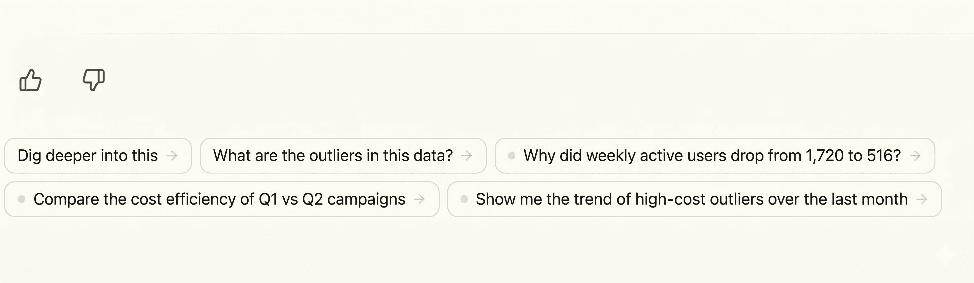
Task: Select the 'Dig deeper into this' suggestion
Action: 88,155
